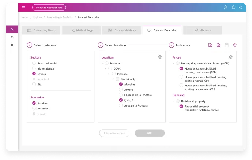The width and height of the screenshot is (252, 160).
Task: Collapse the Municipality tree node
Action: (113, 79)
